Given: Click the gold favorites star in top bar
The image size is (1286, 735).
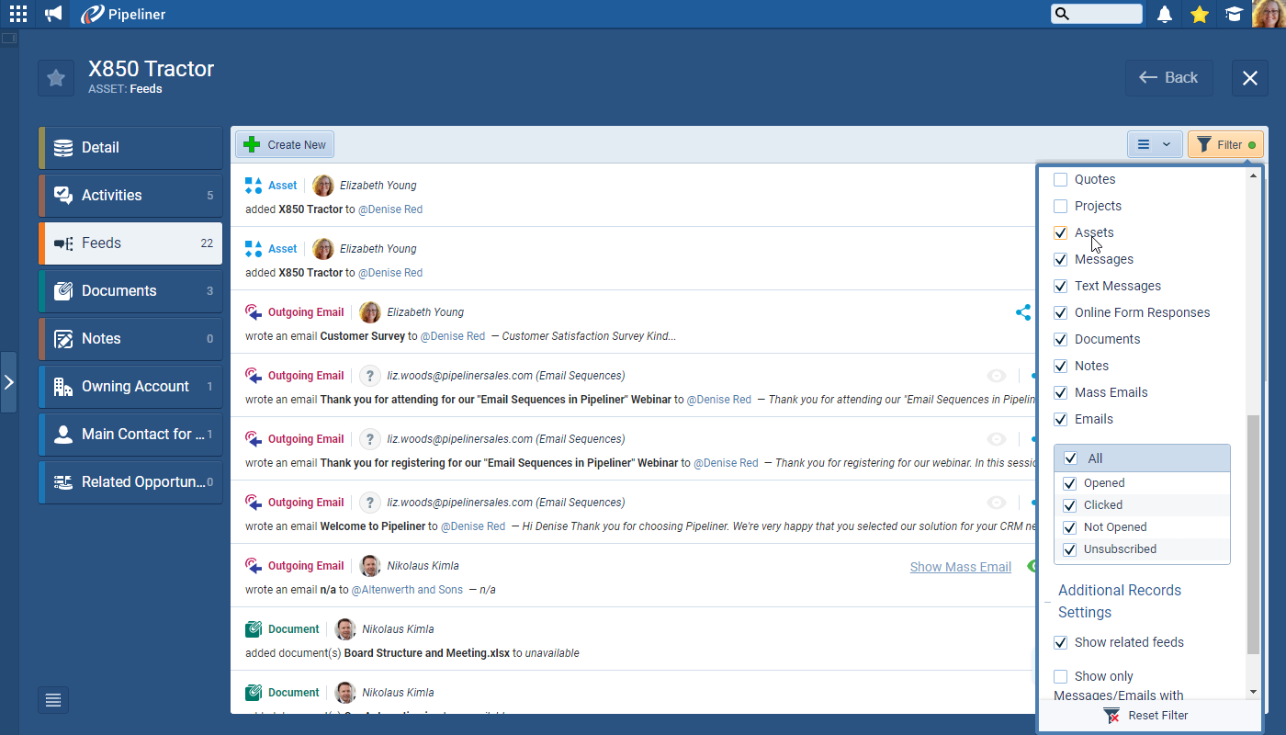Looking at the screenshot, I should [x=1199, y=14].
